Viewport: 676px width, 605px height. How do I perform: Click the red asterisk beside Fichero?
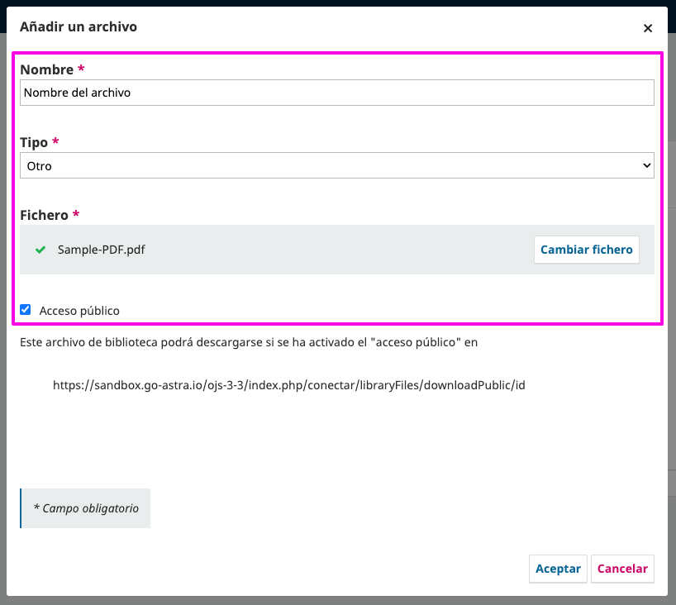[x=77, y=214]
